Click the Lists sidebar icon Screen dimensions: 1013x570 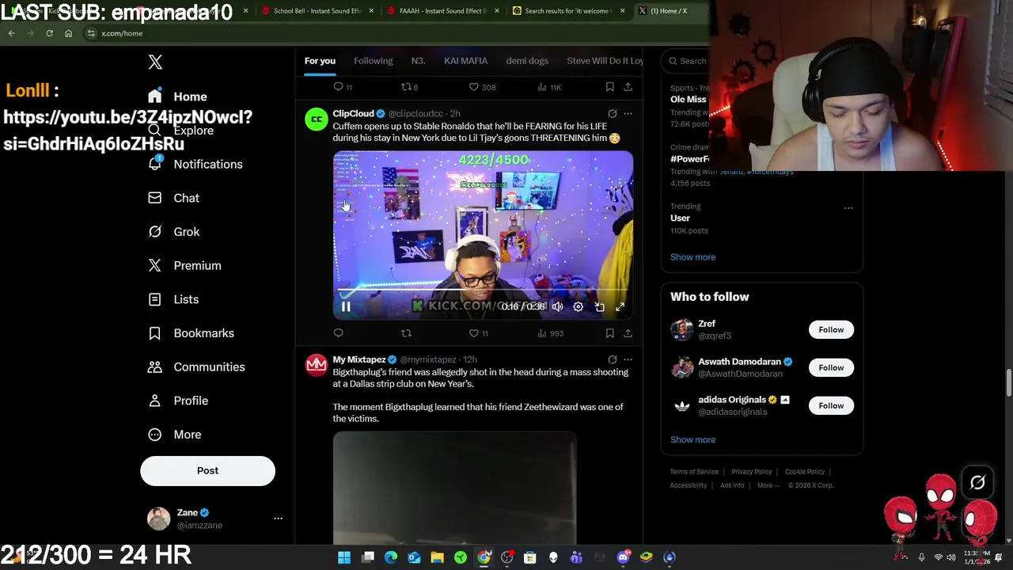(x=155, y=299)
